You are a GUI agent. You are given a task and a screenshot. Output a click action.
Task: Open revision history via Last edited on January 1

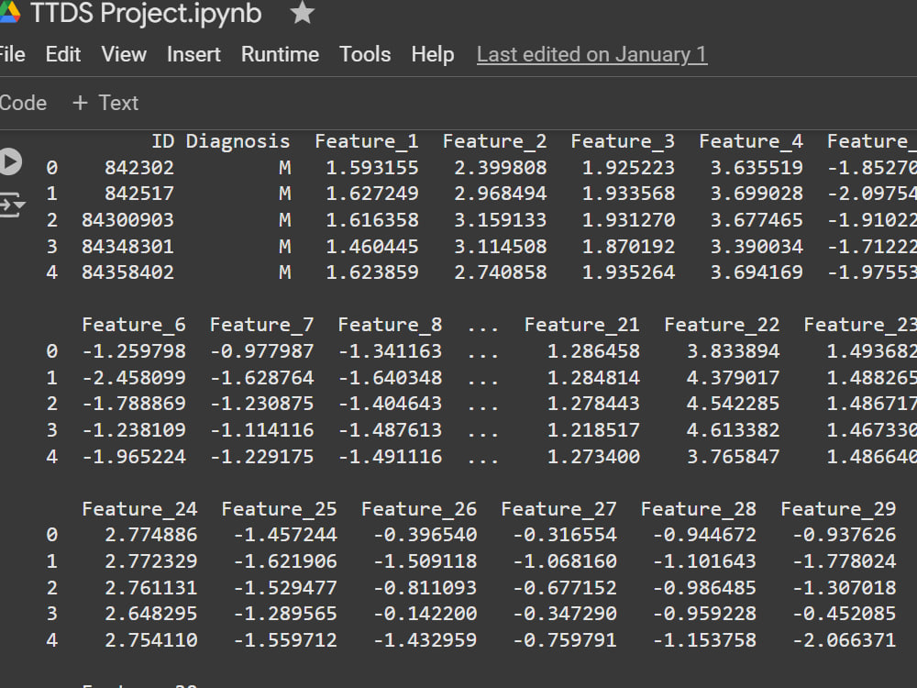click(x=591, y=55)
